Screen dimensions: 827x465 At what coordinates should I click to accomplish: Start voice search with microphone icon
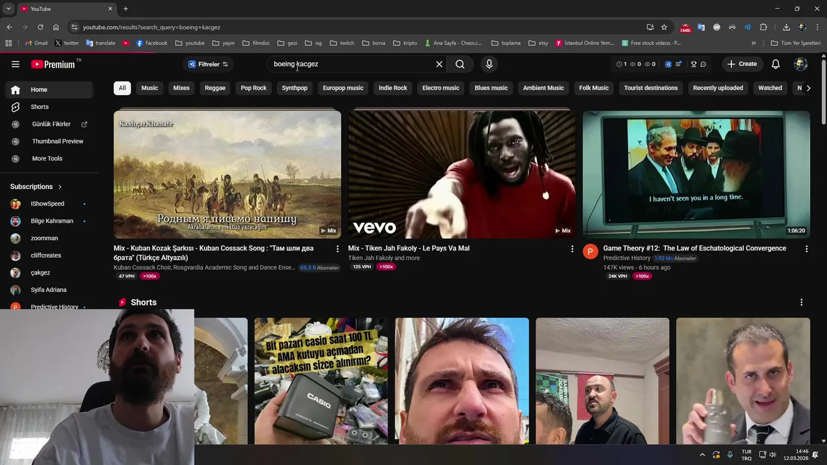[x=489, y=64]
